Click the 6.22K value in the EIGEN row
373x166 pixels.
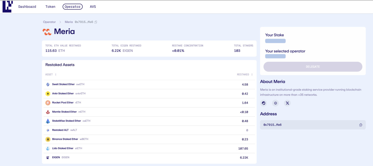click(x=244, y=158)
